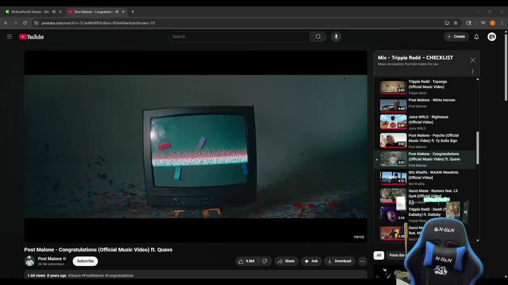This screenshot has width=508, height=285.
Task: Open the Chrome side search panel icon
Action: point(469,23)
